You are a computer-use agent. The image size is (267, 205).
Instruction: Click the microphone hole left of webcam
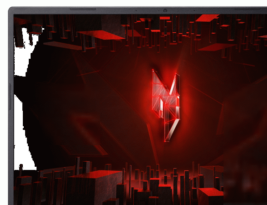(x=136, y=10)
